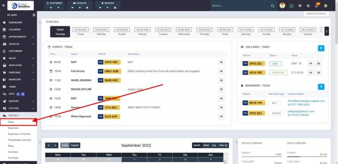This screenshot has height=164, width=338.
Task: Select the 23/09/2022 Friday date
Action: point(81,31)
